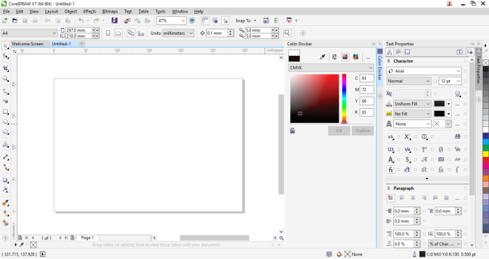This screenshot has height=259, width=489.
Task: Select the Color Eyedropper tool in toolbox
Action: click(6, 202)
